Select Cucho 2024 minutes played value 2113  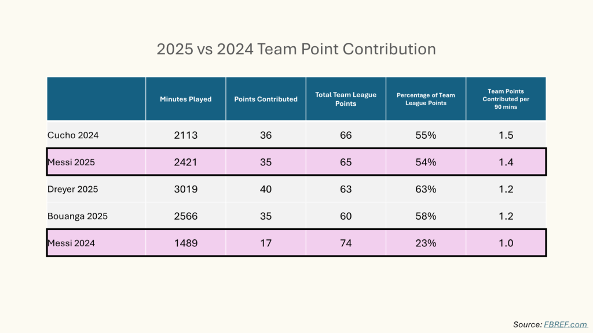click(186, 135)
